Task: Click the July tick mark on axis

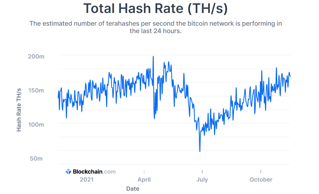Action: [202, 172]
